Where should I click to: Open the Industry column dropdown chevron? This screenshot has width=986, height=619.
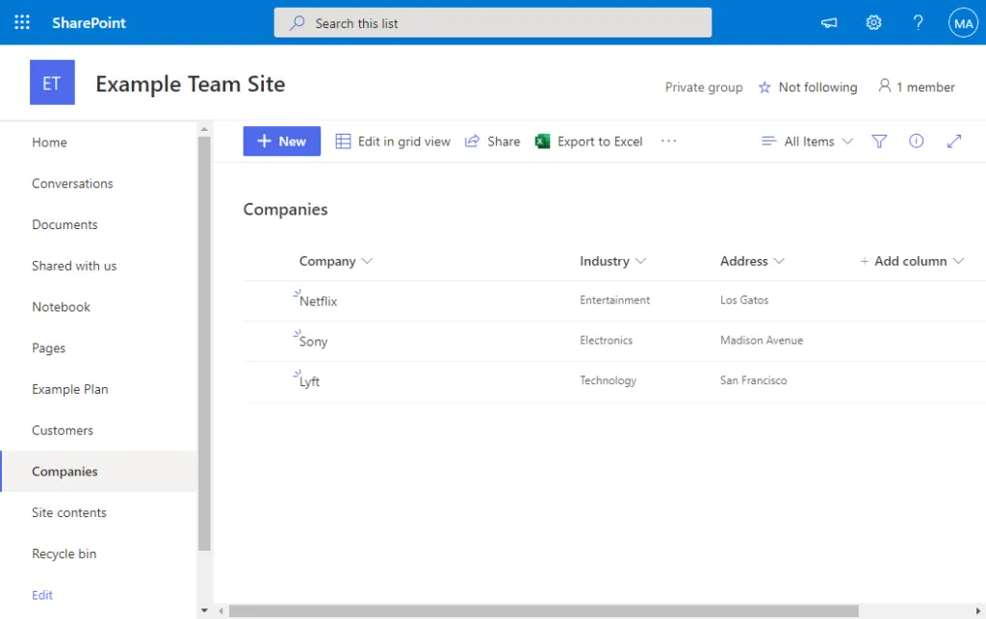(x=640, y=261)
